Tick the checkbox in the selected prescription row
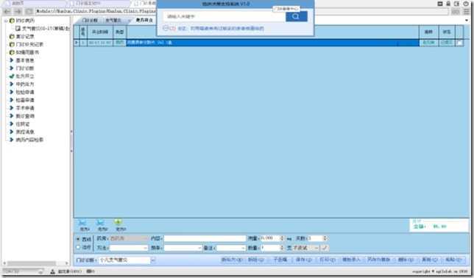474x278 pixels. pyautogui.click(x=459, y=43)
